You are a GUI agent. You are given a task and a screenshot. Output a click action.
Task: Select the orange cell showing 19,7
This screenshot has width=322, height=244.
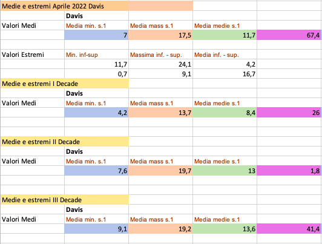tap(161, 171)
